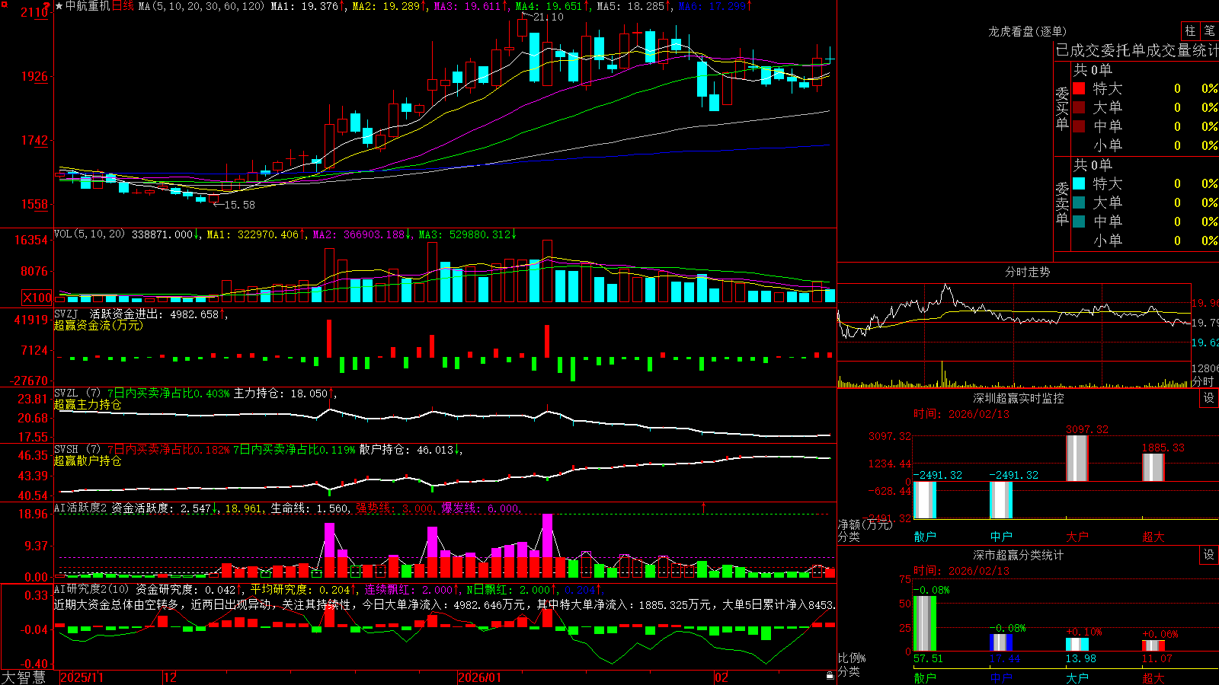
Task: Click 超大 label in the realtime monitor chart
Action: pos(1153,537)
